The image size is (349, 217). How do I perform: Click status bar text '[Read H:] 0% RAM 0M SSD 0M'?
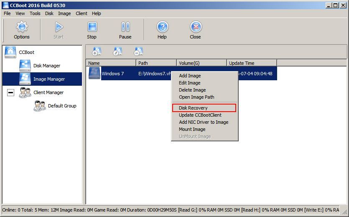pyautogui.click(x=272, y=210)
